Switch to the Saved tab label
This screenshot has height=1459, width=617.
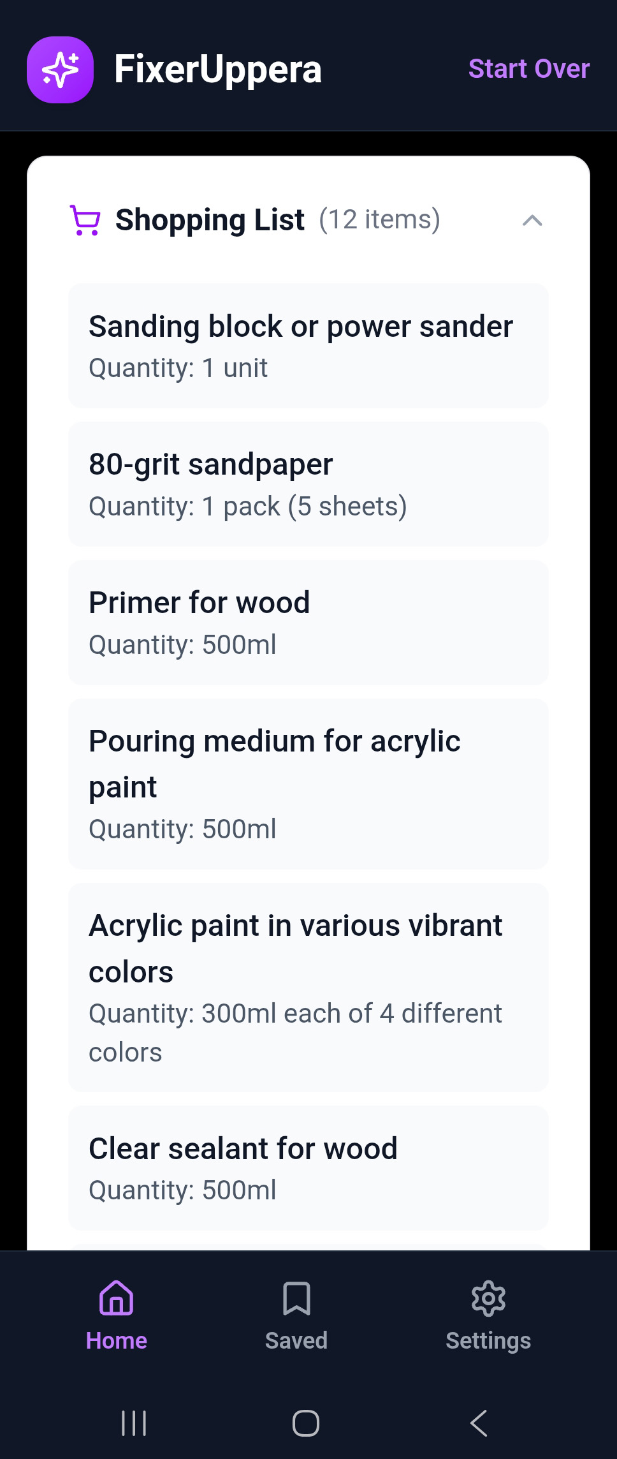tap(296, 1340)
